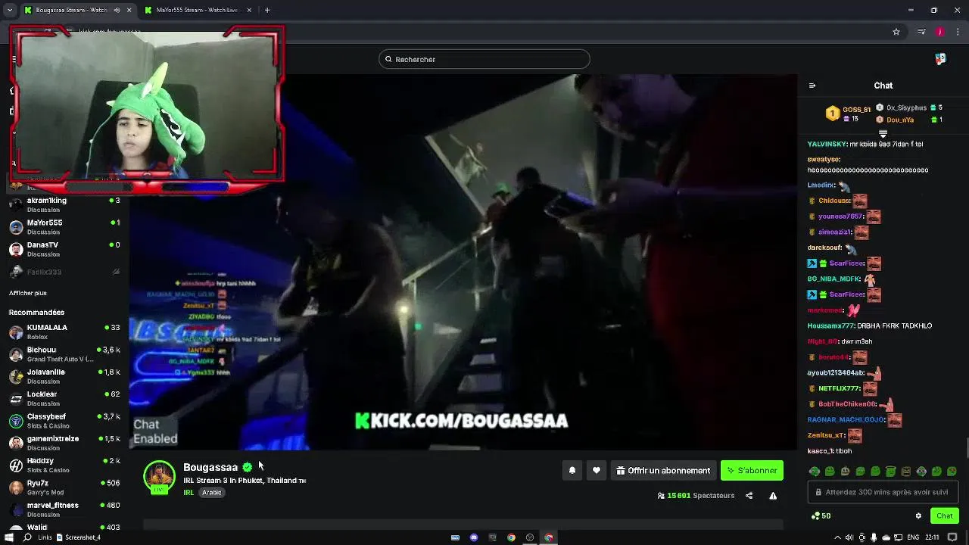
Task: Click Afficher plus in sidebar
Action: tap(28, 293)
